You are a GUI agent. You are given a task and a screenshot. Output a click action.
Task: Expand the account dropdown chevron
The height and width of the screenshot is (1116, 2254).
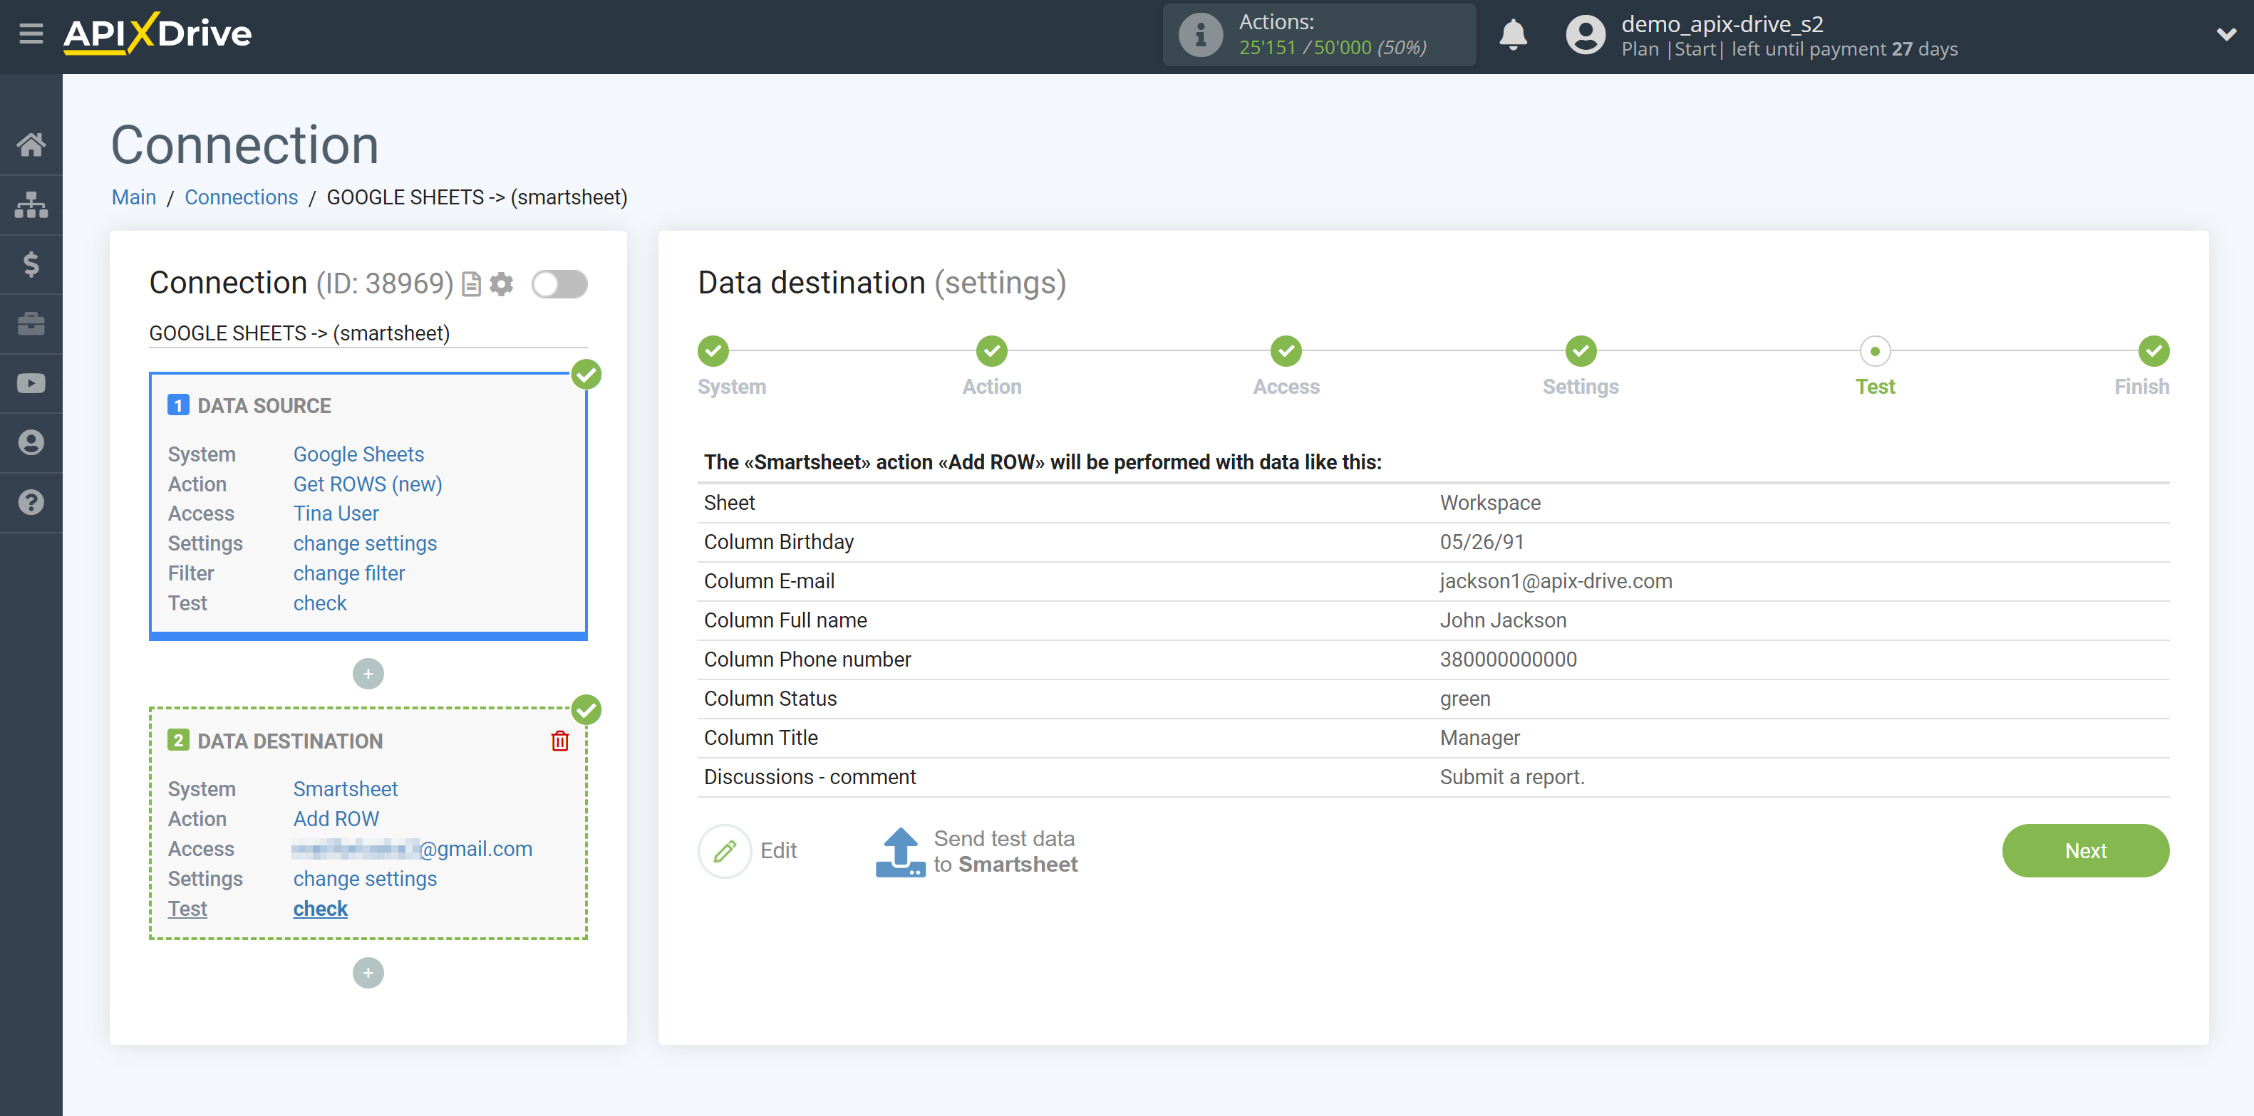[x=2226, y=34]
